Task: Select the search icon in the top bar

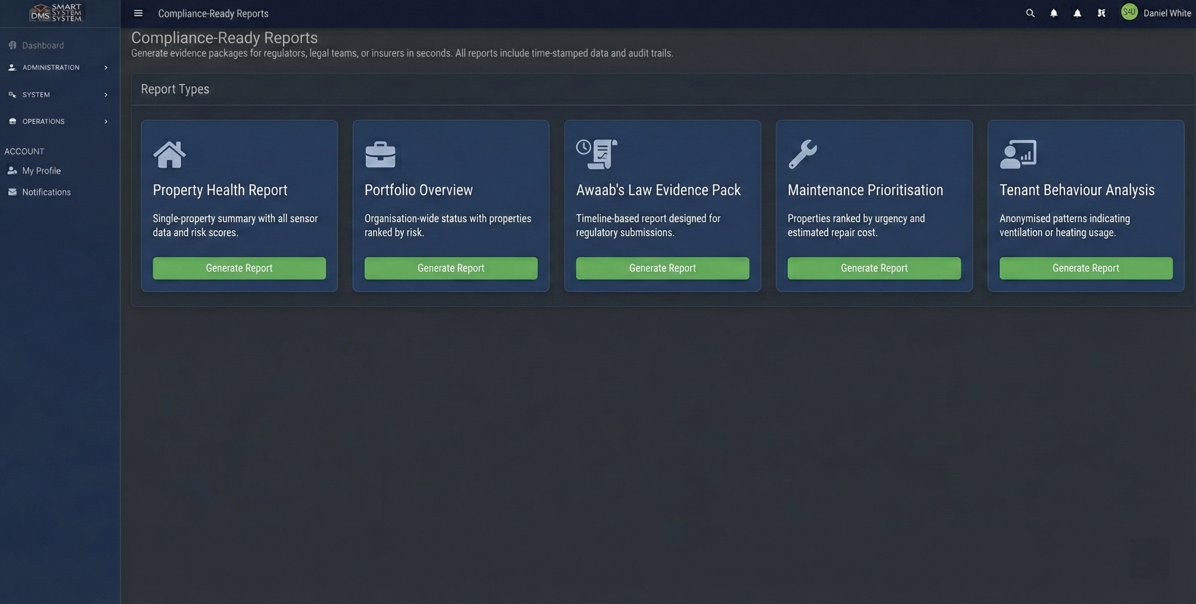Action: pos(1030,13)
